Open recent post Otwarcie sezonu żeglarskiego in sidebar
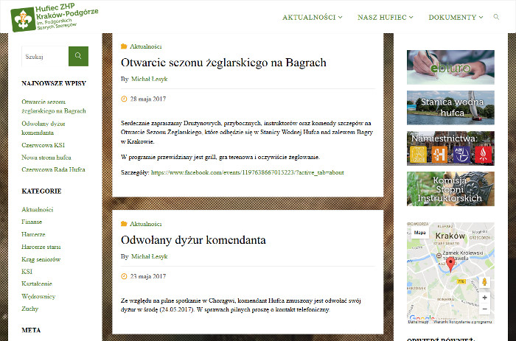 click(54, 106)
